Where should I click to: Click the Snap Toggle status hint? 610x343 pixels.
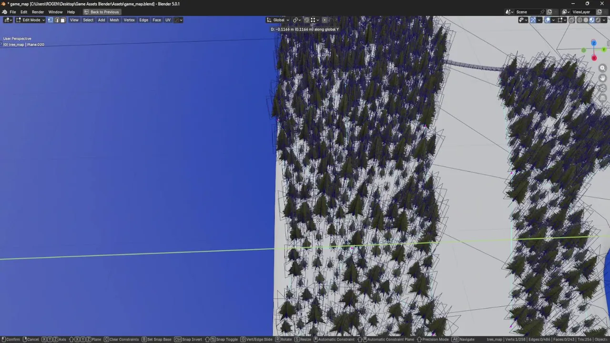[222, 339]
